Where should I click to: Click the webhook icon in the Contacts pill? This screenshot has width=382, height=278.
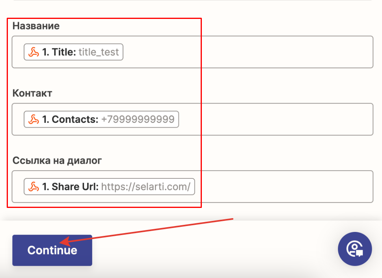(34, 119)
